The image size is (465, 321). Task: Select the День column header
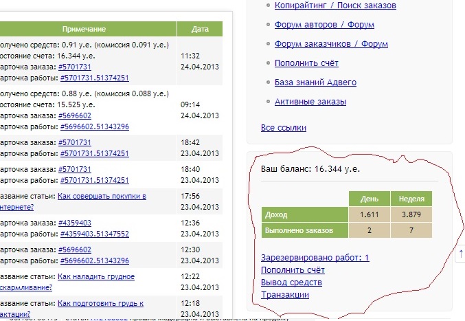(370, 199)
